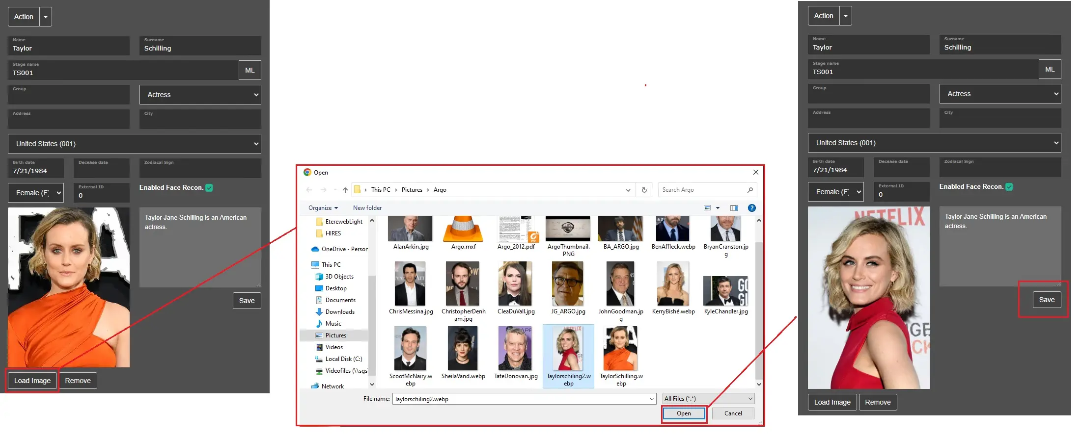Image resolution: width=1081 pixels, height=436 pixels.
Task: Click the Up arrow in the Open dialog
Action: [x=345, y=190]
